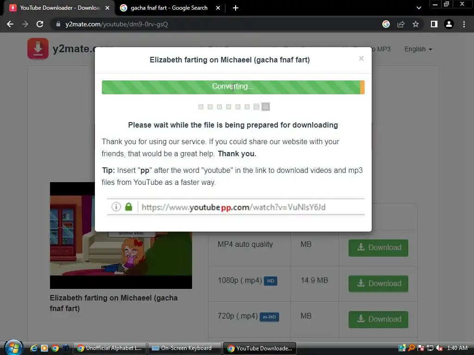The height and width of the screenshot is (355, 474).
Task: Click green padlock in example URL
Action: click(129, 207)
